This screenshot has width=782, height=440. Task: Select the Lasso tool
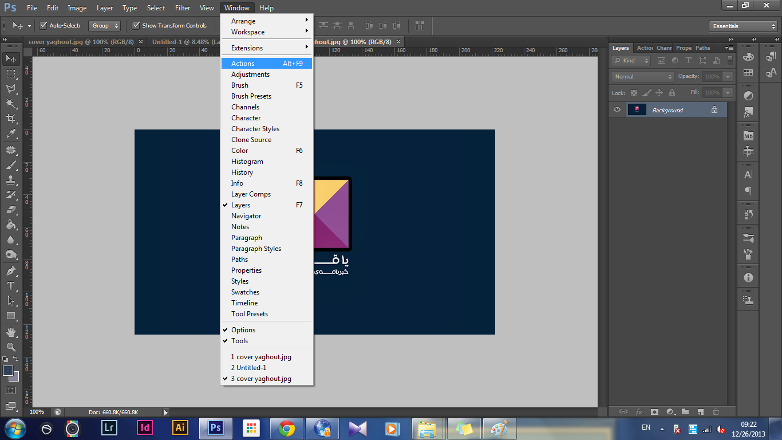pyautogui.click(x=11, y=89)
